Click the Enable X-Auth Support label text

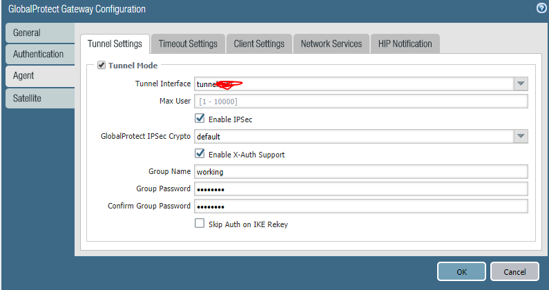pyautogui.click(x=247, y=155)
